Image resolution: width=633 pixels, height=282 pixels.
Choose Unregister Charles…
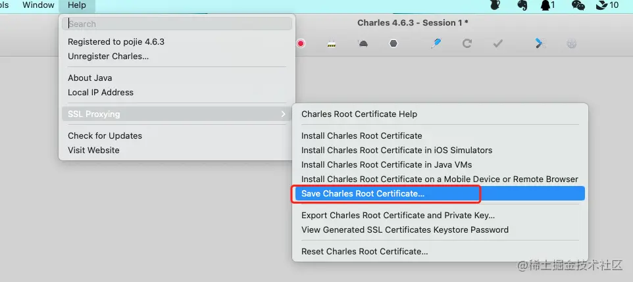pos(177,57)
